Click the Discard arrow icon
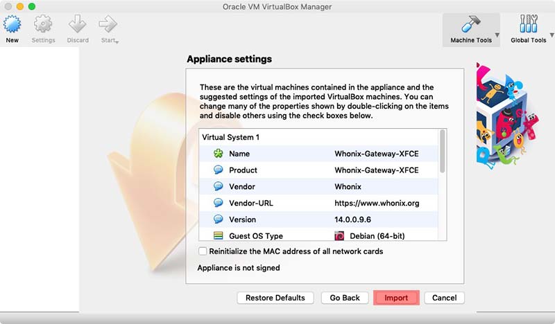The width and height of the screenshot is (555, 324). click(78, 26)
